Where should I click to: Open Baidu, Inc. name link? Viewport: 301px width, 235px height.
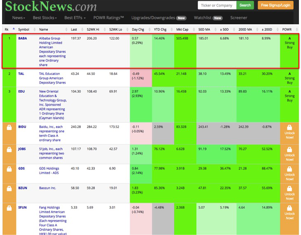52,133
